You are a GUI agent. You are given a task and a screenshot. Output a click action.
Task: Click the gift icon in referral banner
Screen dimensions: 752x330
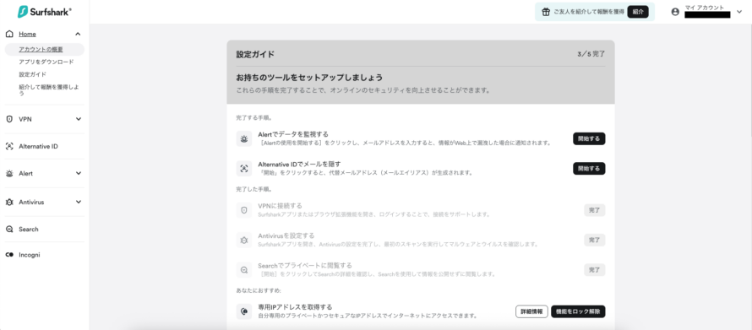pos(545,12)
